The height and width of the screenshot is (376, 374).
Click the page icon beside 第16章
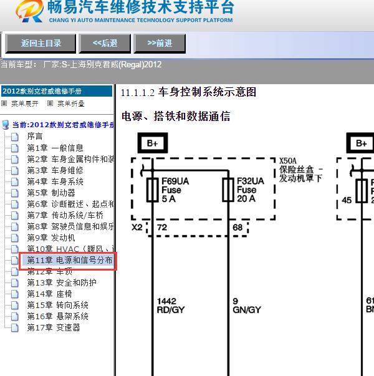(x=14, y=317)
